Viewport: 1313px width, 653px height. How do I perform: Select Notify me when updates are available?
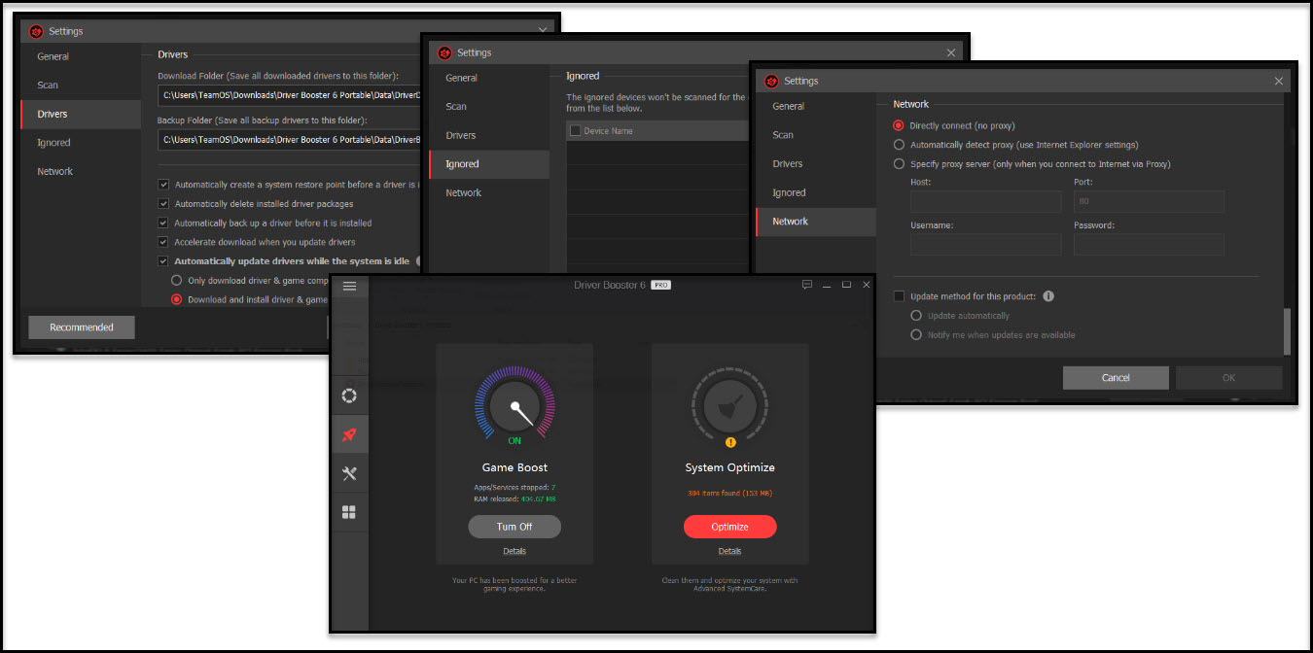tap(916, 335)
